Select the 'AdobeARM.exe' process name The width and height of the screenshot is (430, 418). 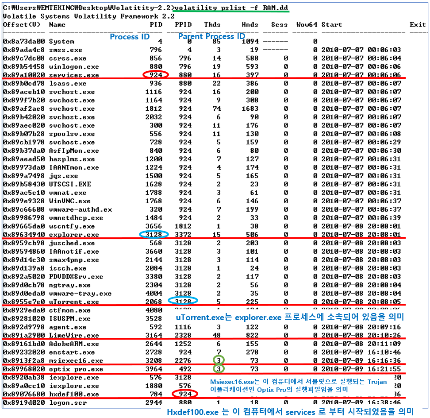point(74,344)
